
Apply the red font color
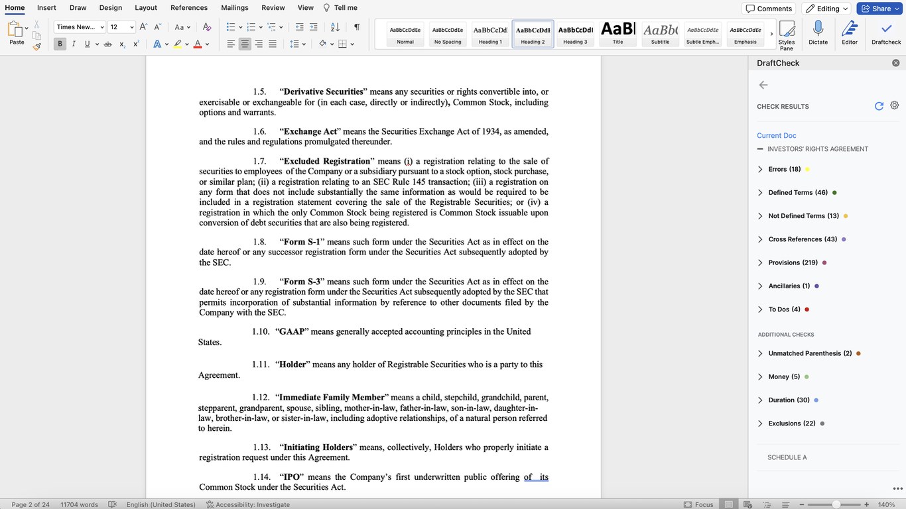pyautogui.click(x=198, y=44)
